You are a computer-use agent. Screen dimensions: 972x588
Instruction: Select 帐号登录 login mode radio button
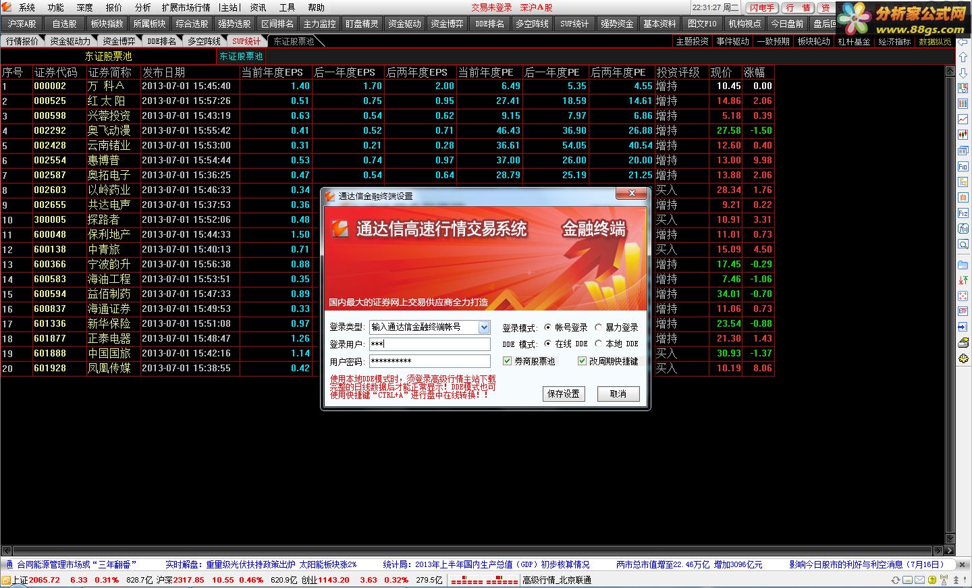point(547,327)
